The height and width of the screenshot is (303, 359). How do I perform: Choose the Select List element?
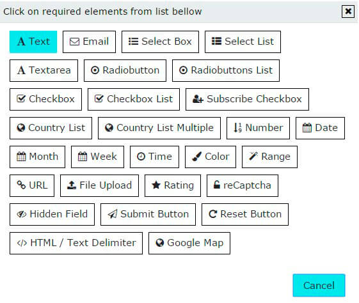[243, 42]
